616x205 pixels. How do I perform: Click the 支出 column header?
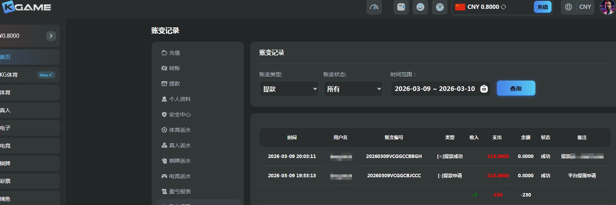tap(497, 138)
